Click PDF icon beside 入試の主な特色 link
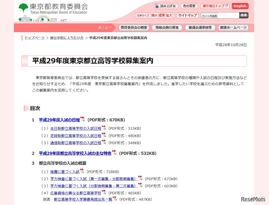The height and width of the screenshot is (205, 269). [x=114, y=153]
